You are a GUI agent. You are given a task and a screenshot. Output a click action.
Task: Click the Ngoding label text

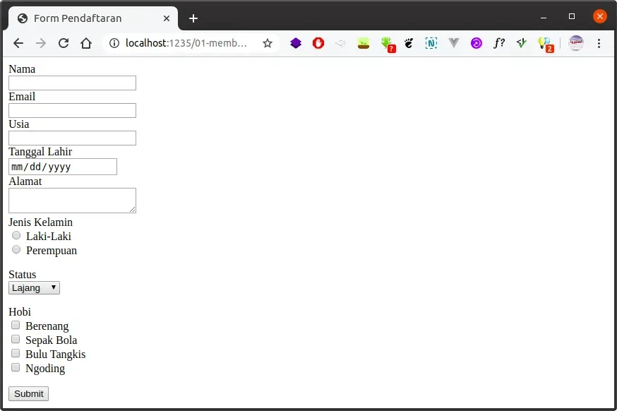45,369
